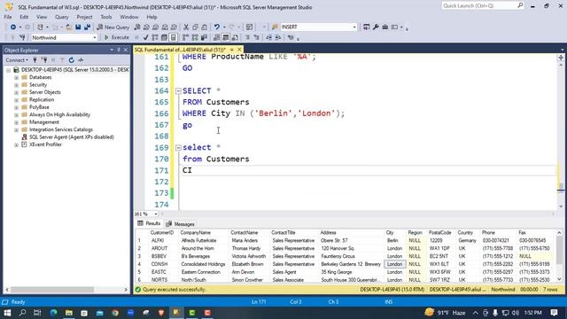Click the Copy icon in the toolbar

(195, 27)
